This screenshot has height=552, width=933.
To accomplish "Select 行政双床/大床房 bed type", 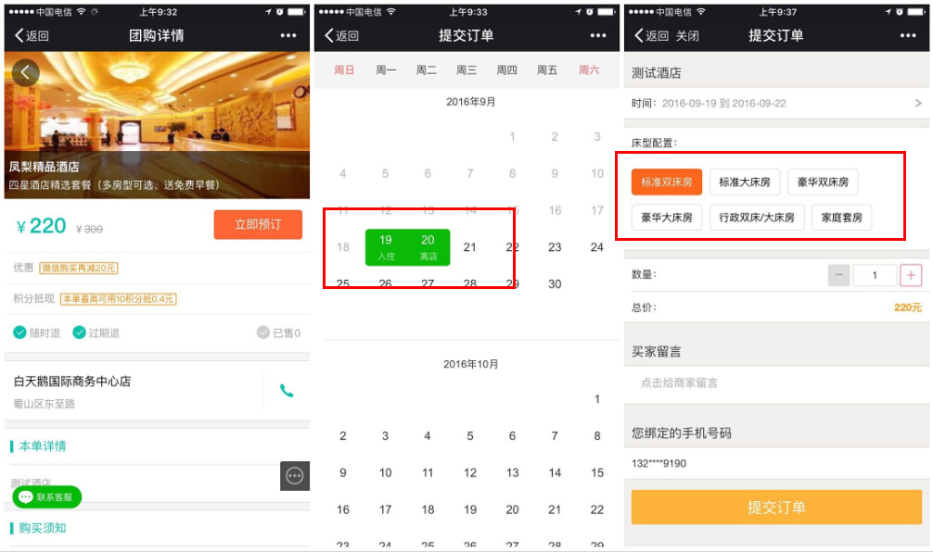I will coord(757,218).
